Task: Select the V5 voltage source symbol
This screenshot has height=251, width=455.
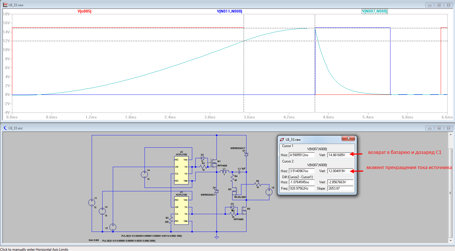Action: (269, 192)
